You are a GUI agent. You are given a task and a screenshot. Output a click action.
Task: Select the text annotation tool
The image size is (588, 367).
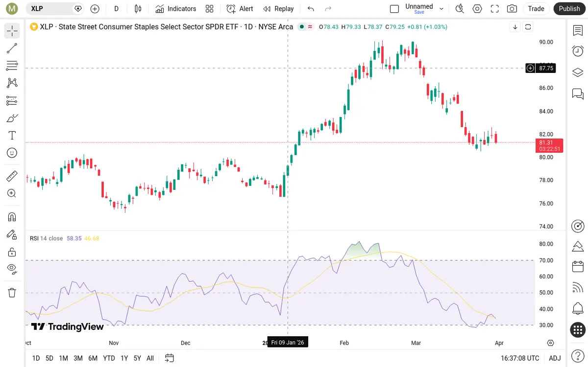click(12, 136)
